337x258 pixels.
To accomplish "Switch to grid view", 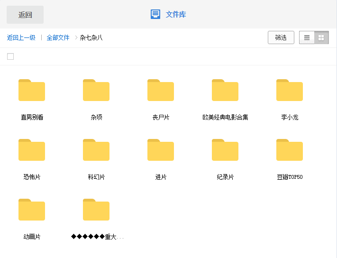I will click(x=321, y=37).
